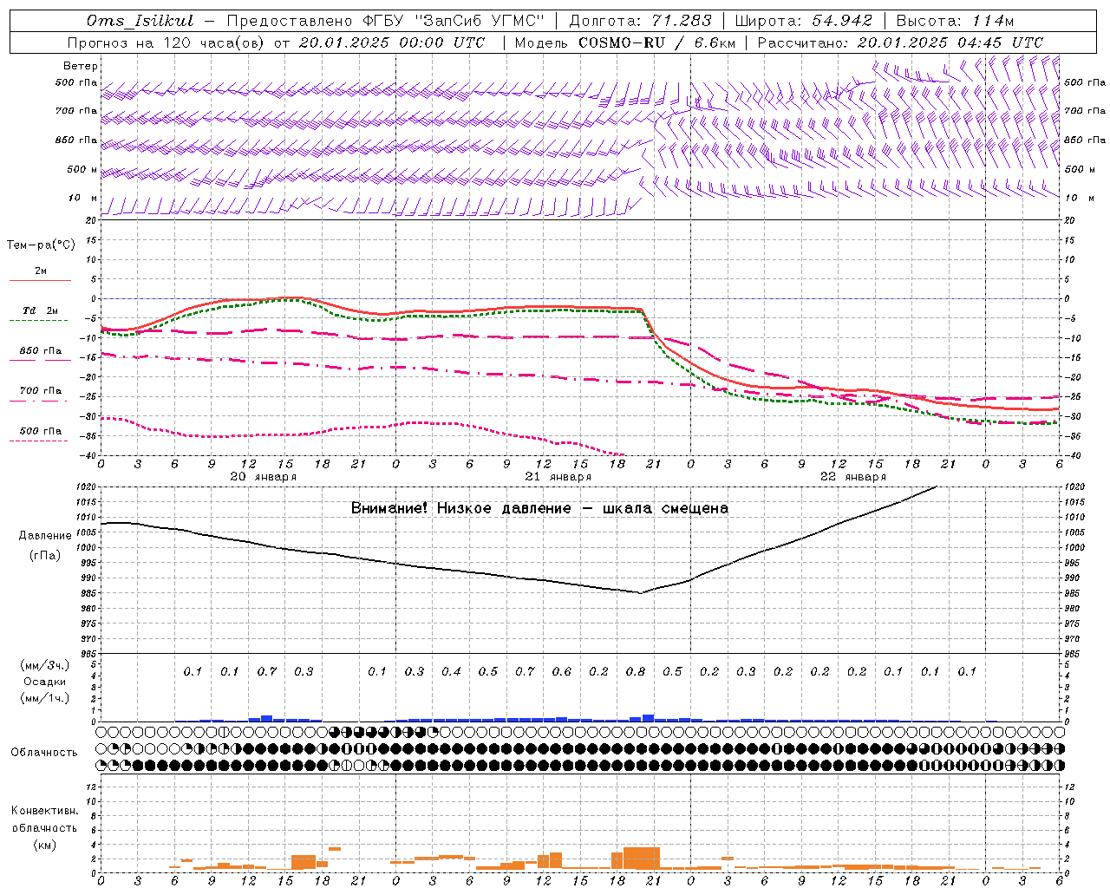Click the legend line sample under 2м label
The height and width of the screenshot is (888, 1110).
[x=40, y=280]
